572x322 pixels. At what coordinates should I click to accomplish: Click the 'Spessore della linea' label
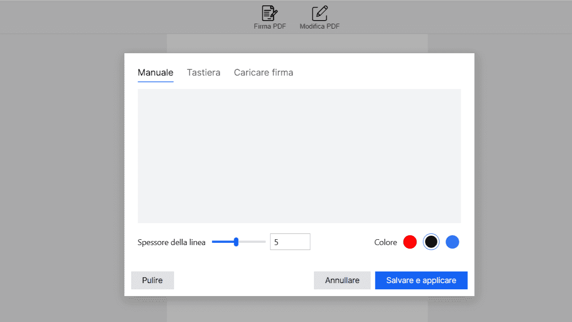click(x=172, y=242)
